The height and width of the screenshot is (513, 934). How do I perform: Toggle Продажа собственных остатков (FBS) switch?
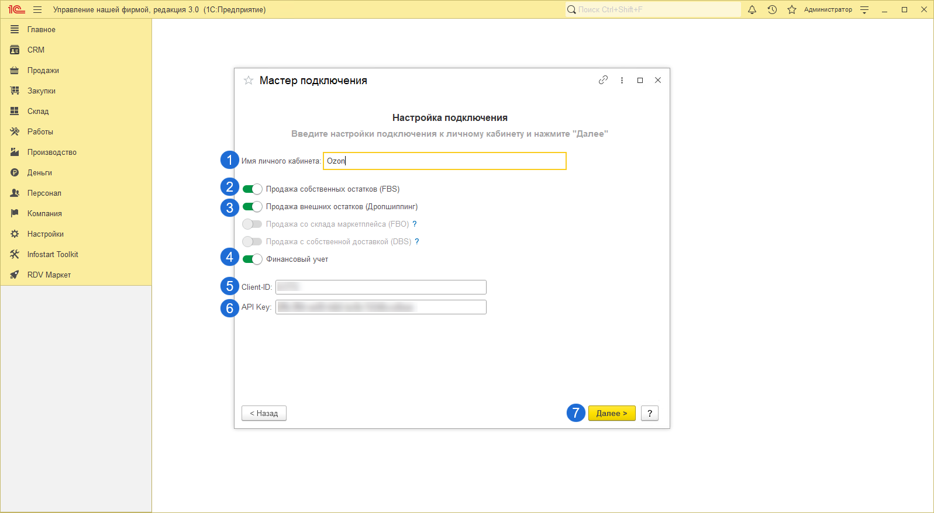point(252,189)
